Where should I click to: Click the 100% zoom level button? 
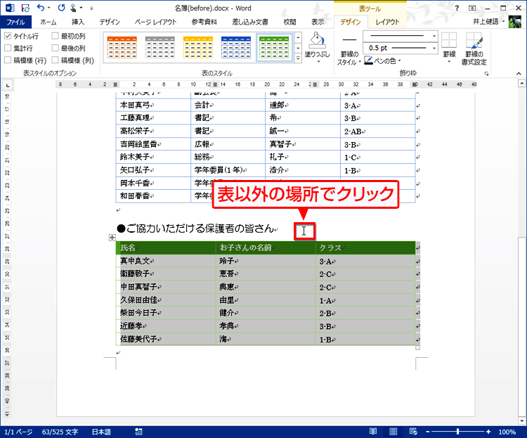507,432
